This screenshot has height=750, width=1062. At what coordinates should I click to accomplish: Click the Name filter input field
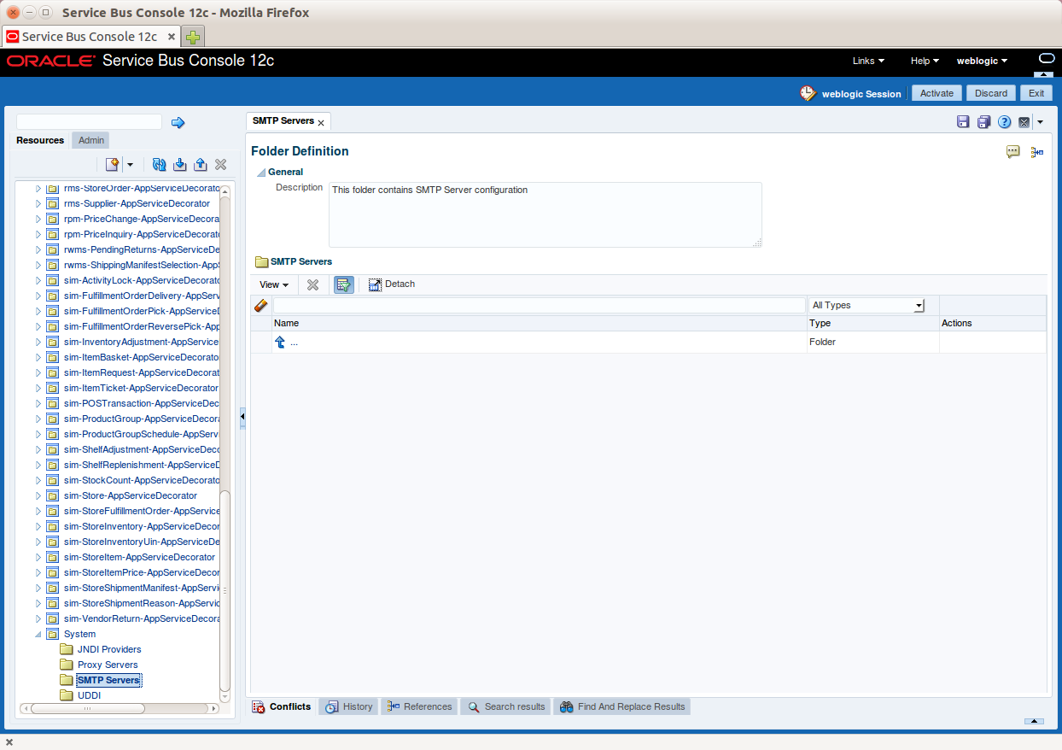[x=539, y=305]
